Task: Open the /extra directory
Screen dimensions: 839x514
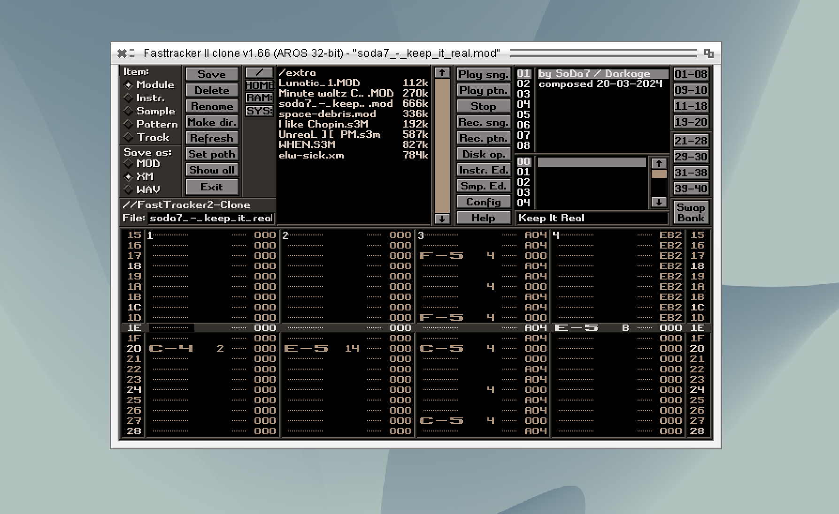Action: coord(353,73)
